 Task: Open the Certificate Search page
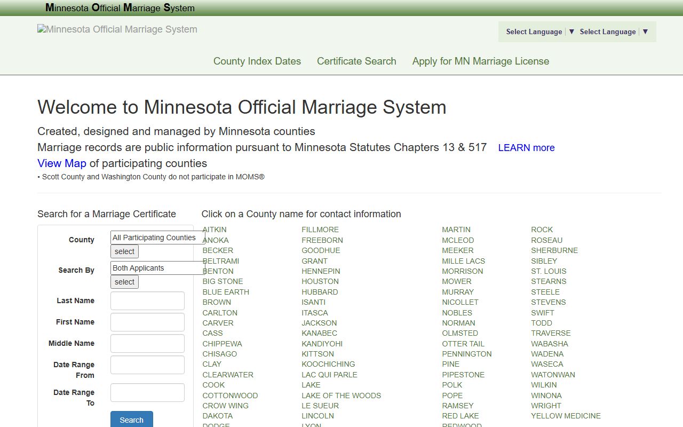tap(356, 61)
